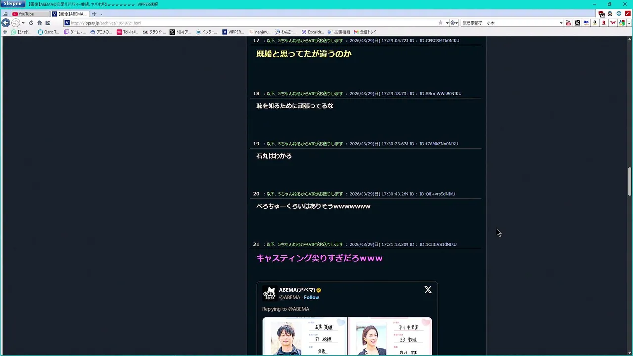This screenshot has width=633, height=356.
Task: Click the red pen extension icon
Action: point(628,14)
